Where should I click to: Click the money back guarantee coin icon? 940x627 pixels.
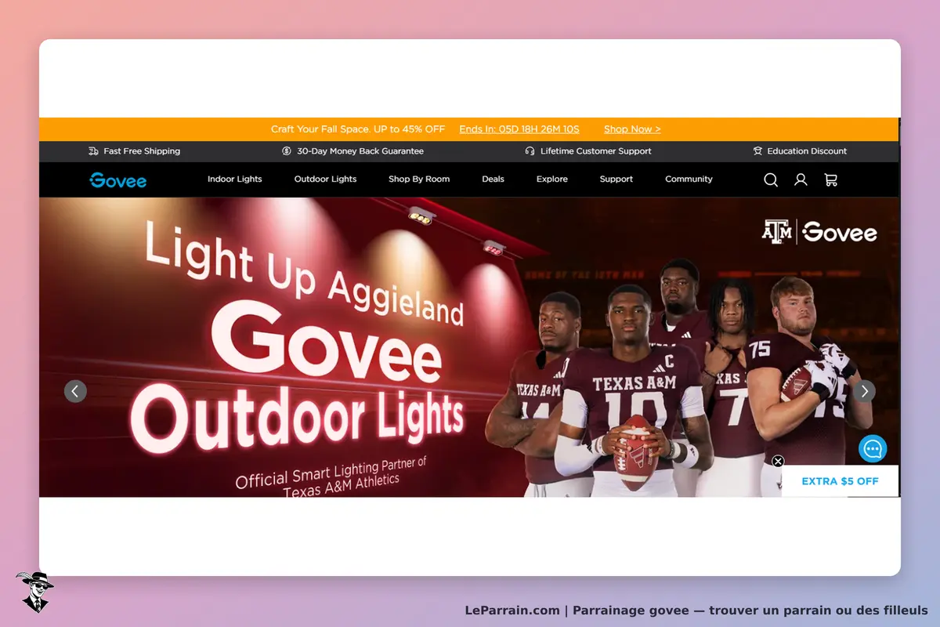point(287,151)
